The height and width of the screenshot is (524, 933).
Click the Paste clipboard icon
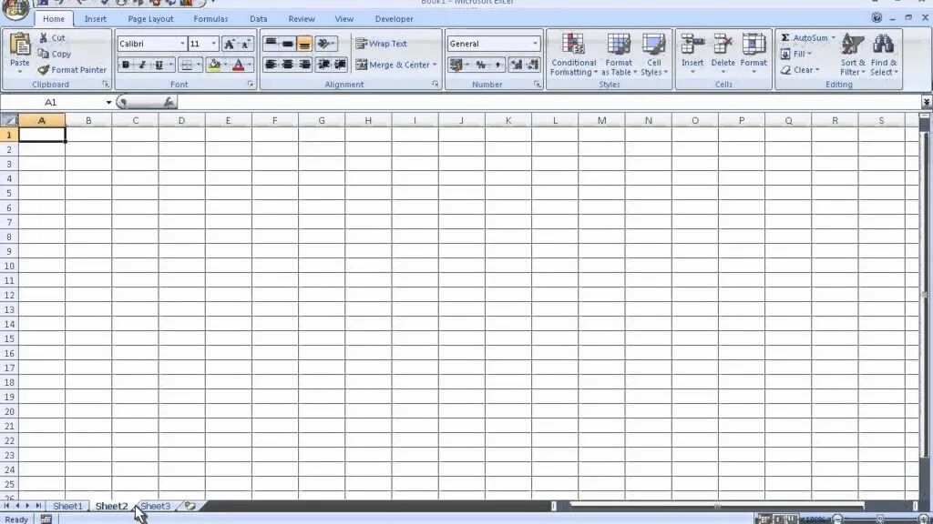20,45
